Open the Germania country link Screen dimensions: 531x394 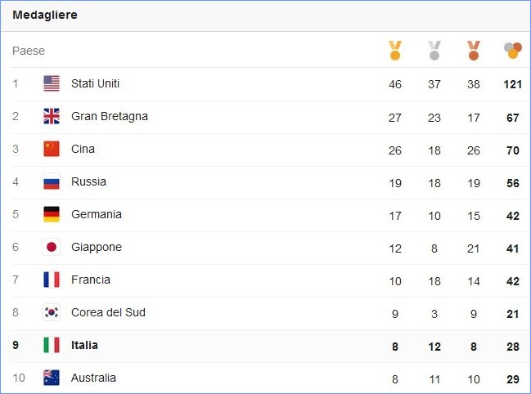97,214
